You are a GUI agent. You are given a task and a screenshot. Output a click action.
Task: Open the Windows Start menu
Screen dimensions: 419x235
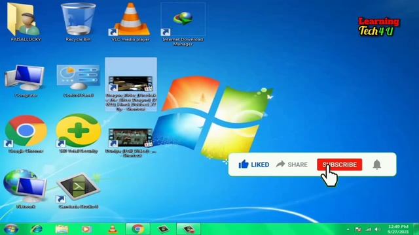pos(11,229)
